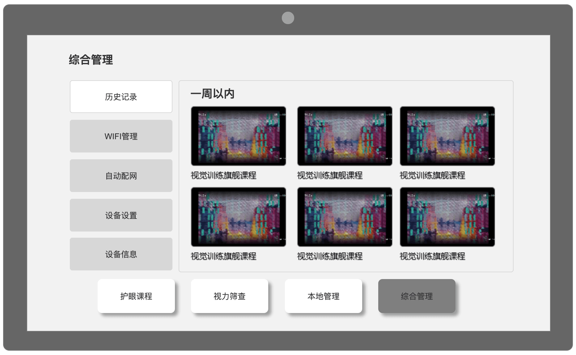Open 设备信息 in the sidebar

coord(121,254)
